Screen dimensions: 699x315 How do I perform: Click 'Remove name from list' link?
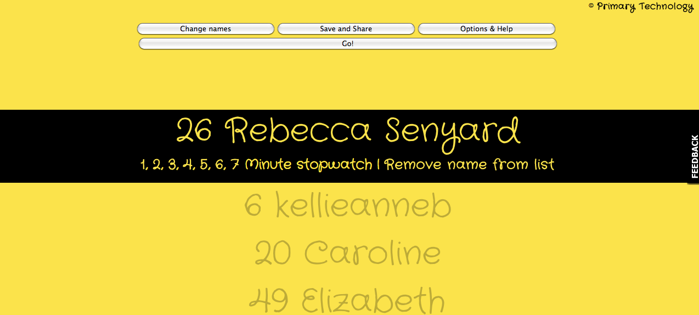470,165
